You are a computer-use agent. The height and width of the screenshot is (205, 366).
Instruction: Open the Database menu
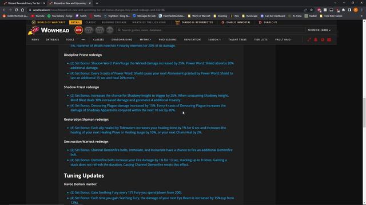(52, 40)
